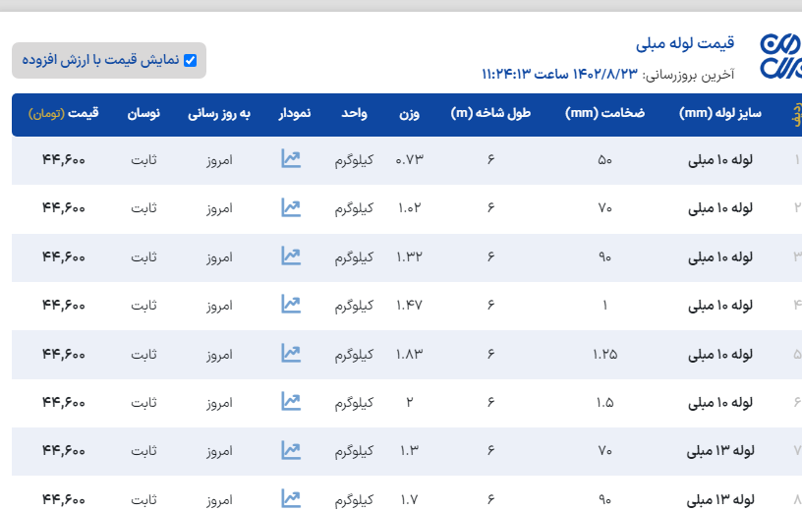Open chart icon for row with weight 0.73
This screenshot has height=511, width=802.
pyautogui.click(x=290, y=159)
